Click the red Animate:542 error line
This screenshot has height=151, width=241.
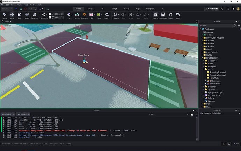(x=78, y=131)
